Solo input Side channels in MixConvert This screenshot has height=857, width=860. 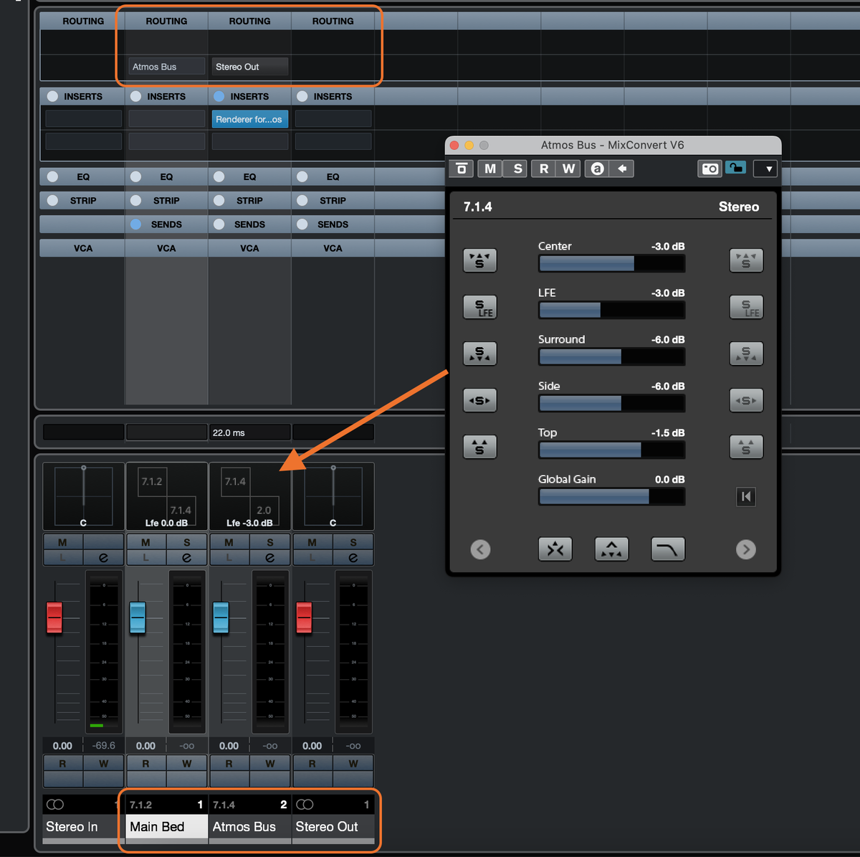click(479, 400)
